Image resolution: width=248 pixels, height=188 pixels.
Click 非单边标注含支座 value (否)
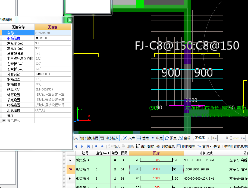(x=53, y=59)
